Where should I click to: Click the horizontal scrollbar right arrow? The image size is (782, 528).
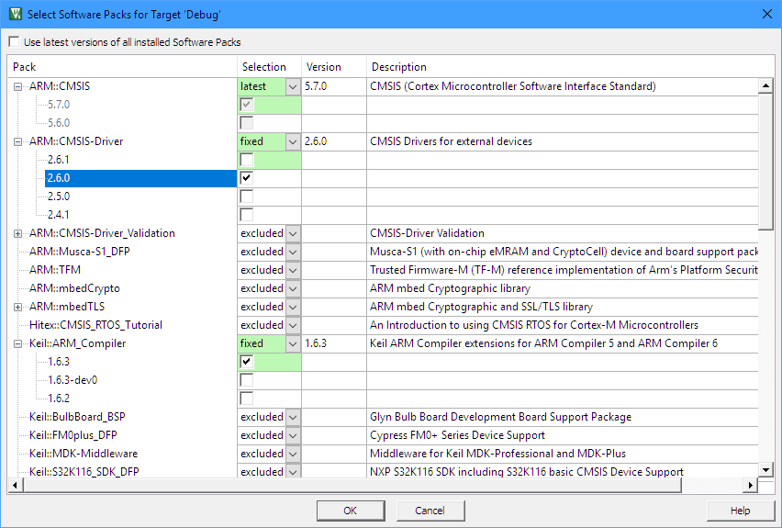click(x=751, y=485)
